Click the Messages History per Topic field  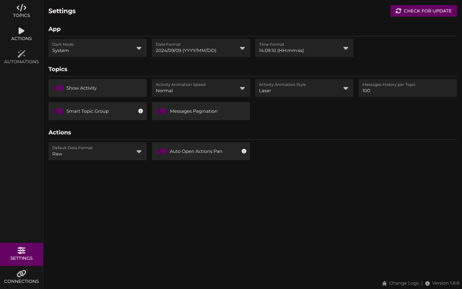408,88
